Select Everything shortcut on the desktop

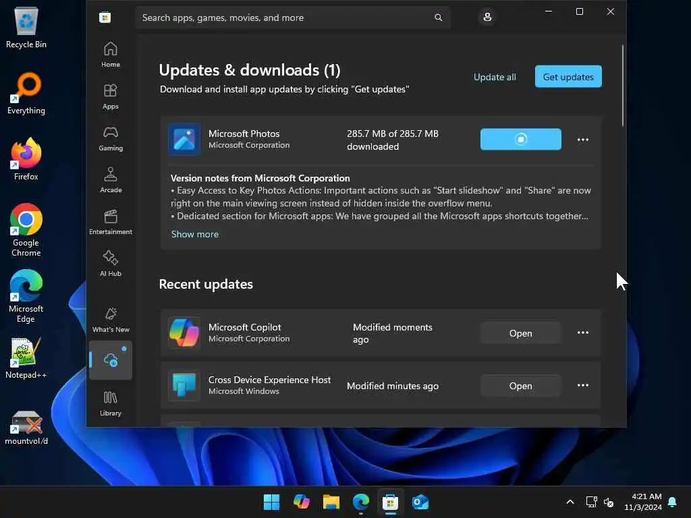(26, 93)
